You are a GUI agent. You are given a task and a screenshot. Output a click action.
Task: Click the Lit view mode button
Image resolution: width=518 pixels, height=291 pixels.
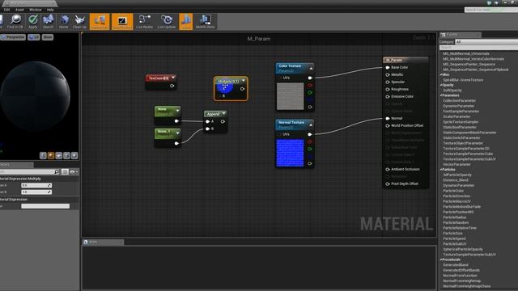tap(34, 37)
